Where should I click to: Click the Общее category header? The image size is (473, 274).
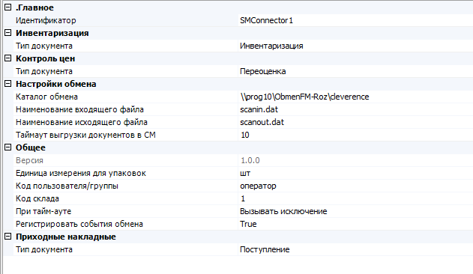click(x=31, y=147)
